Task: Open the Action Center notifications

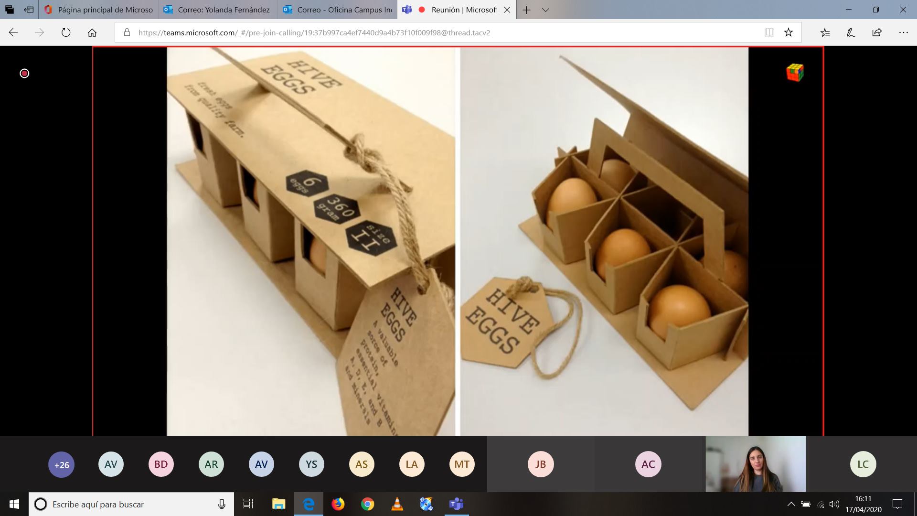Action: point(897,504)
